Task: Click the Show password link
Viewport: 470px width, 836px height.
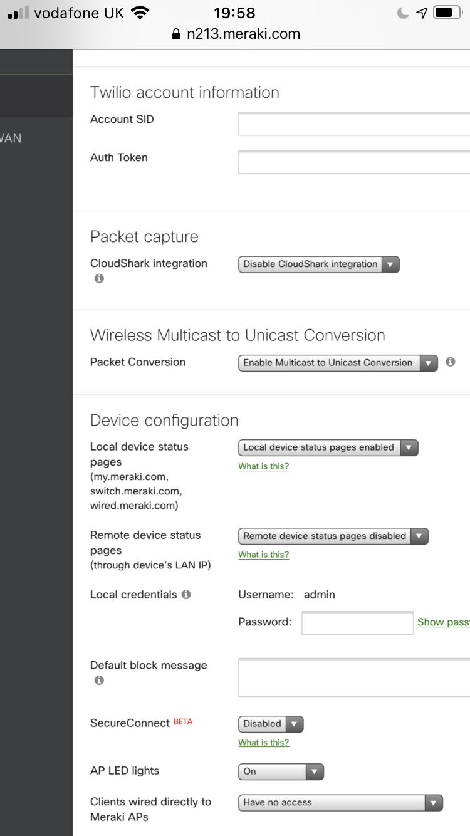Action: point(443,622)
